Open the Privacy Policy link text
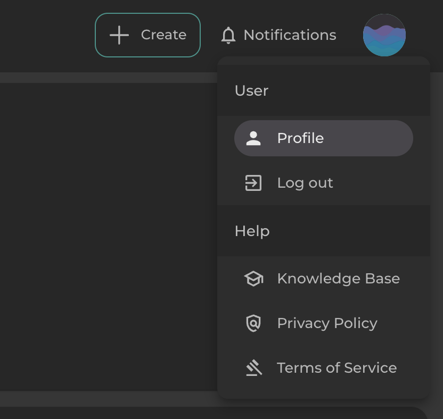This screenshot has width=443, height=419. tap(327, 323)
